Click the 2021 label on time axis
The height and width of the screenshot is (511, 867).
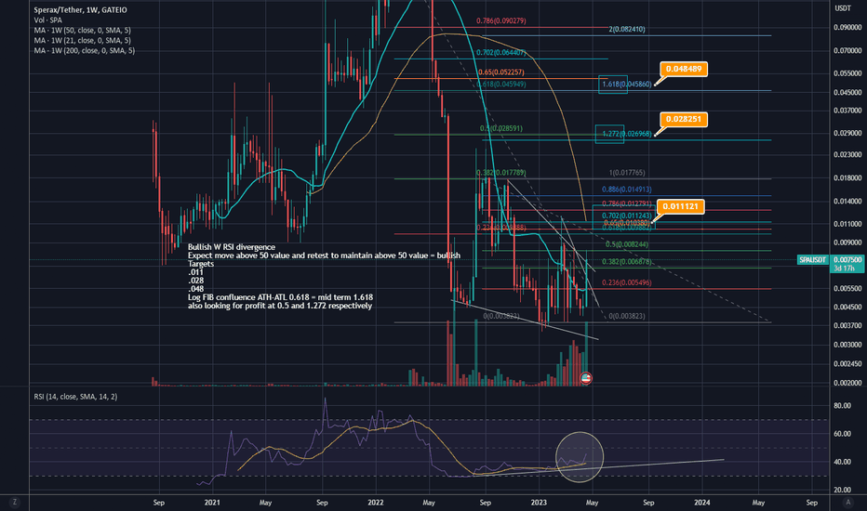(x=212, y=503)
